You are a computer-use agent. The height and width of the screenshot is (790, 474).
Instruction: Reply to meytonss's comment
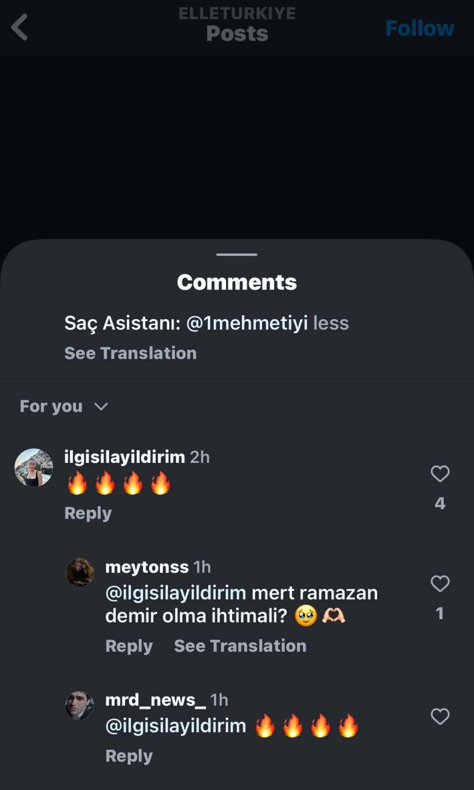point(129,646)
